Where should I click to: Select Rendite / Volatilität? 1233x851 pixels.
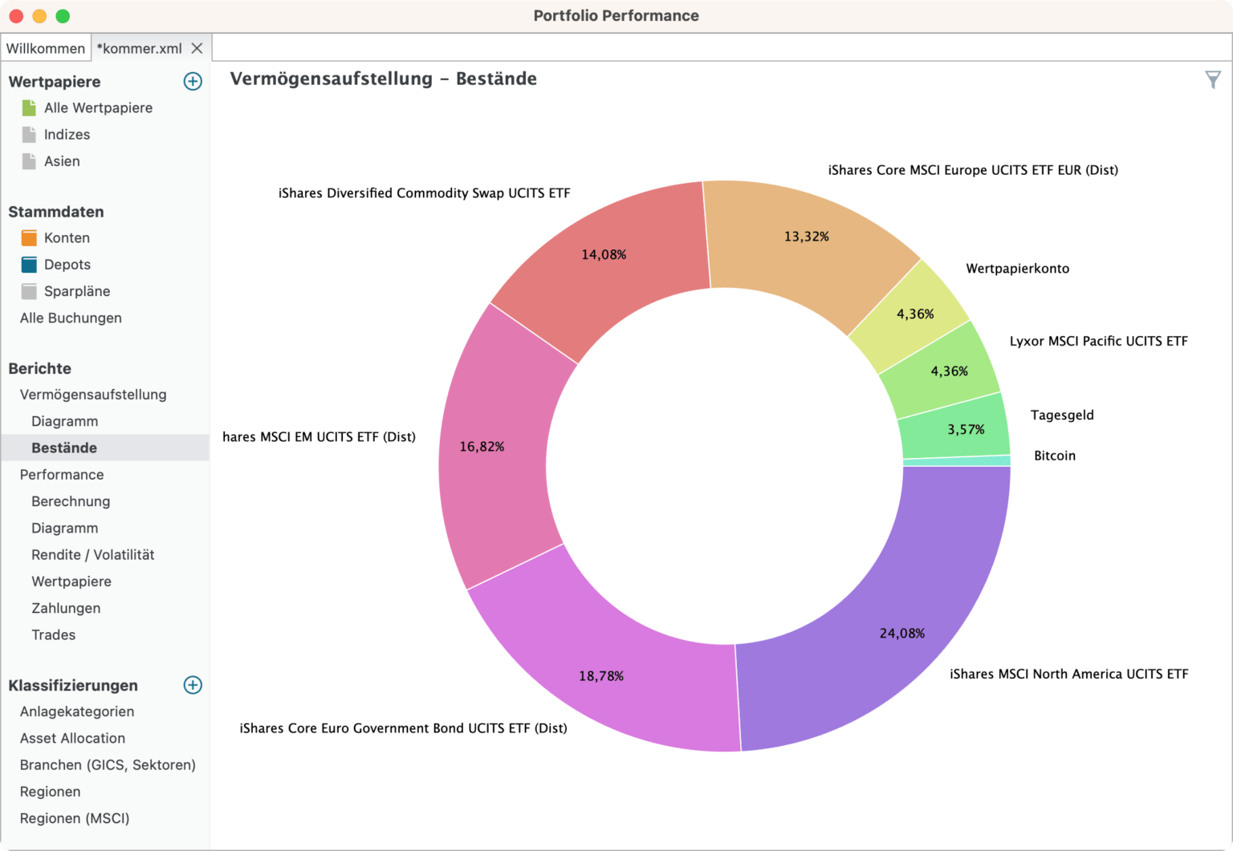click(x=92, y=554)
